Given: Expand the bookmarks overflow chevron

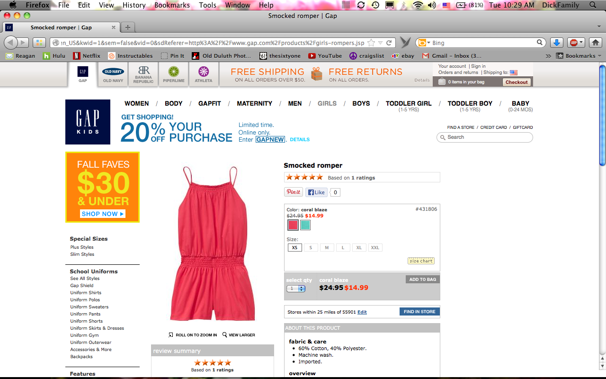Looking at the screenshot, I should (548, 56).
